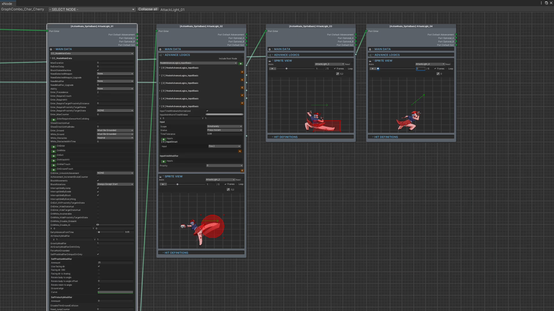554x311 pixels.
Task: Click the play button in AttackLight_04 sprite view
Action: click(x=373, y=69)
